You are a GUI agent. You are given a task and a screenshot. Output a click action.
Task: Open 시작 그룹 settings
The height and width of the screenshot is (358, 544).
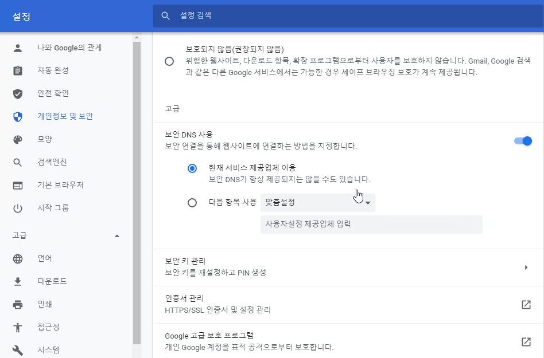point(53,208)
